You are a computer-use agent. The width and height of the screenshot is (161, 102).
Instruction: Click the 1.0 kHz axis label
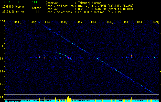[x=2, y=46]
